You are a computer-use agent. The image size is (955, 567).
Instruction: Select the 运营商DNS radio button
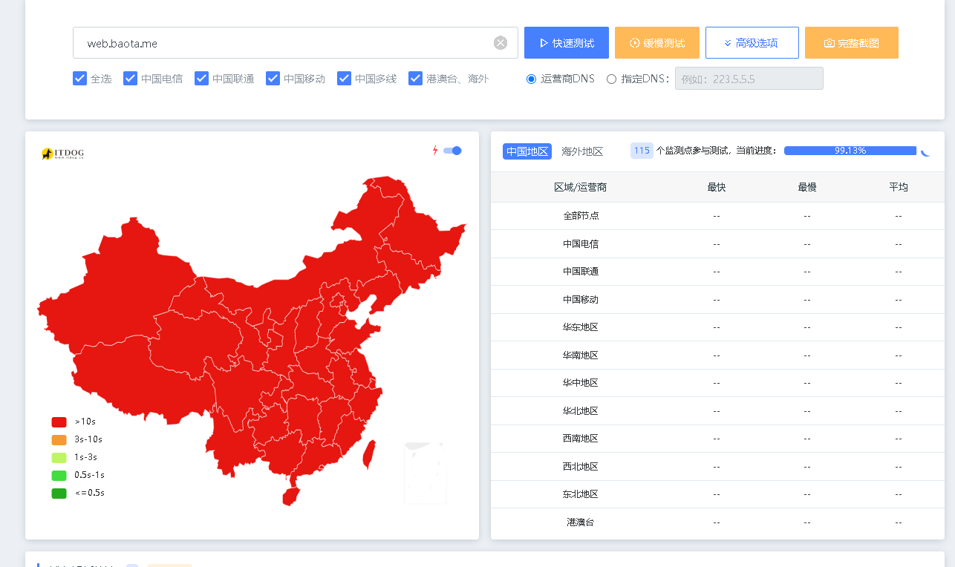pyautogui.click(x=531, y=79)
